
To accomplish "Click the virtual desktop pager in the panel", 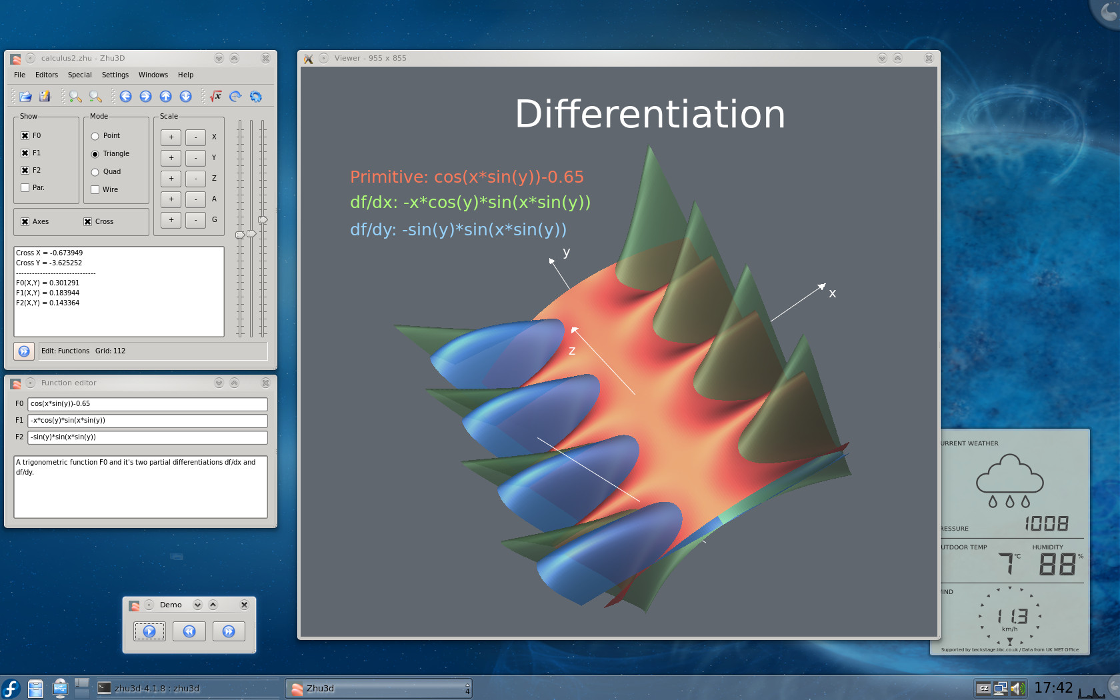I will 82,688.
